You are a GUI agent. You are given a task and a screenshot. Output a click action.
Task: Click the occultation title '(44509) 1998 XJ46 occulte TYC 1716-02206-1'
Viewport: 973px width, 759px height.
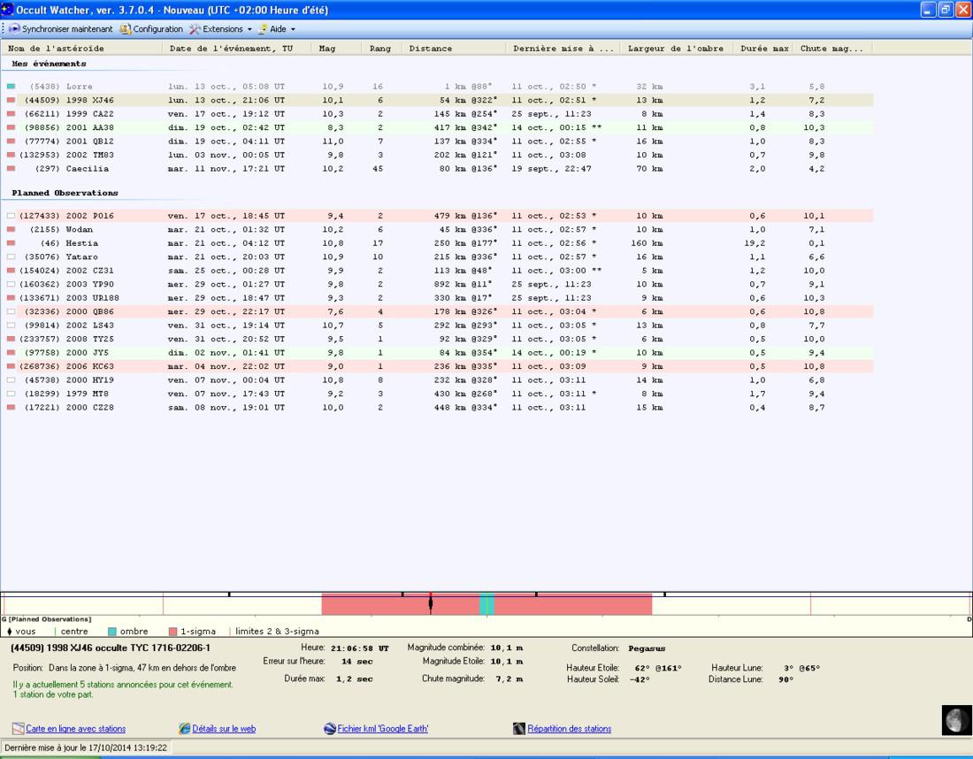tap(111, 648)
